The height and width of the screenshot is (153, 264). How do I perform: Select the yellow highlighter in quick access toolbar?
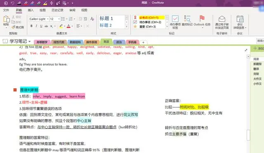[45, 3]
